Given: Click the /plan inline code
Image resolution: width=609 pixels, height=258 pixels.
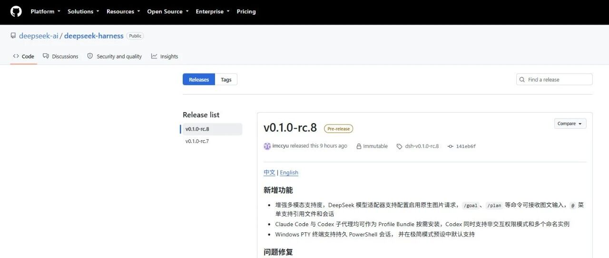Looking at the screenshot, I should point(494,205).
